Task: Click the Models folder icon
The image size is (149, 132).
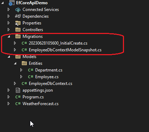Action: tap(18, 57)
